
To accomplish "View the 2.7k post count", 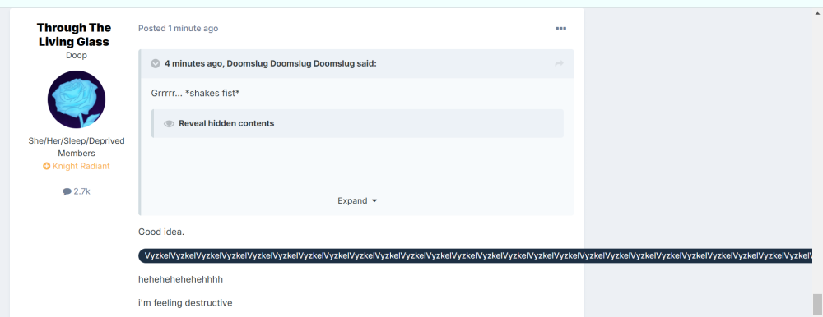I will (x=77, y=191).
